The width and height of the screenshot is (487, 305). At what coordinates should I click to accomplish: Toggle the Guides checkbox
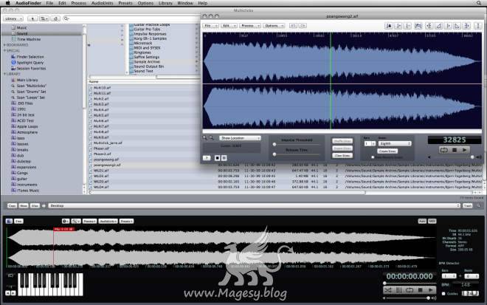tap(443, 293)
